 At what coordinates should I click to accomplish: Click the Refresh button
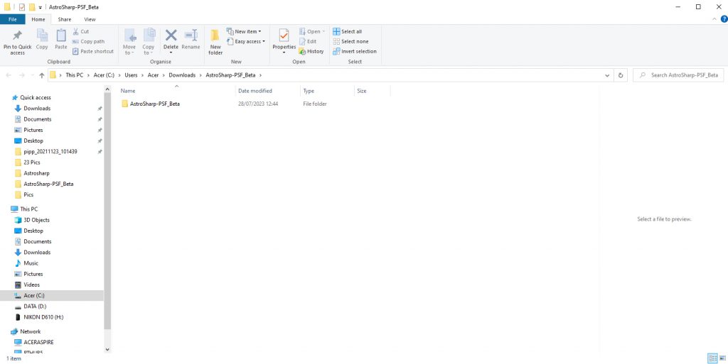point(620,75)
